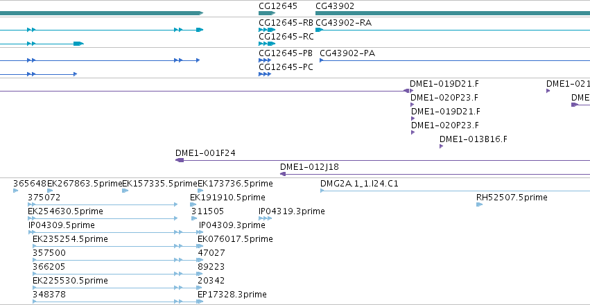Select the DME1-013B16.F feature
The height and width of the screenshot is (305, 590).
click(474, 139)
